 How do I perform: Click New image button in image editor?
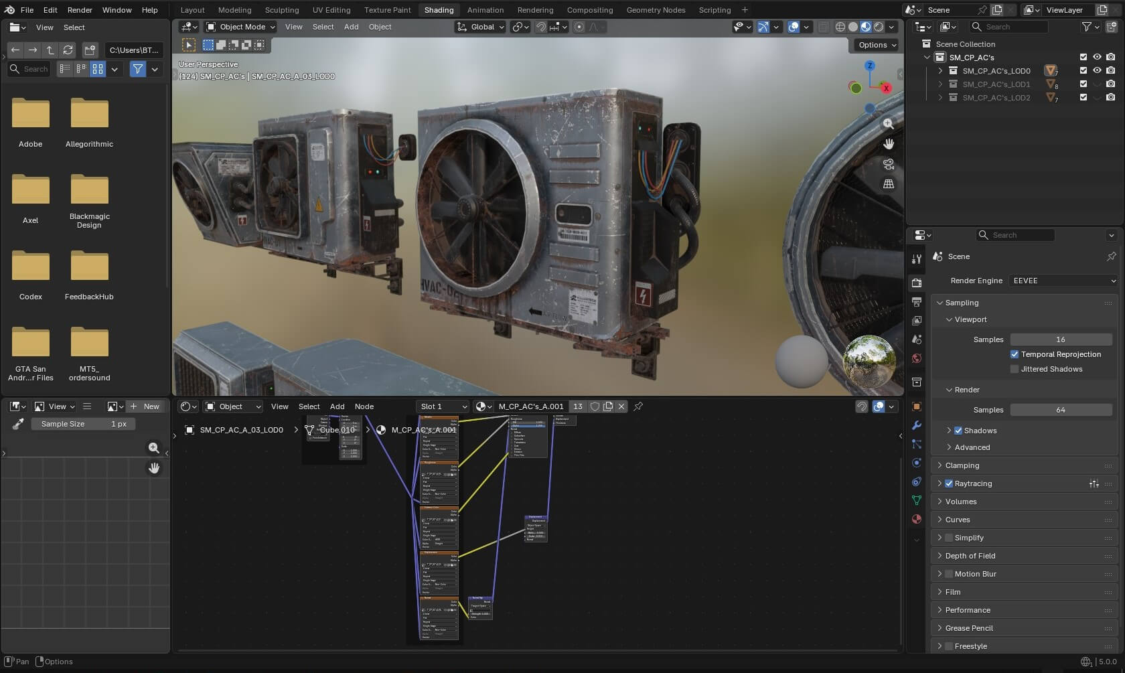coord(145,406)
